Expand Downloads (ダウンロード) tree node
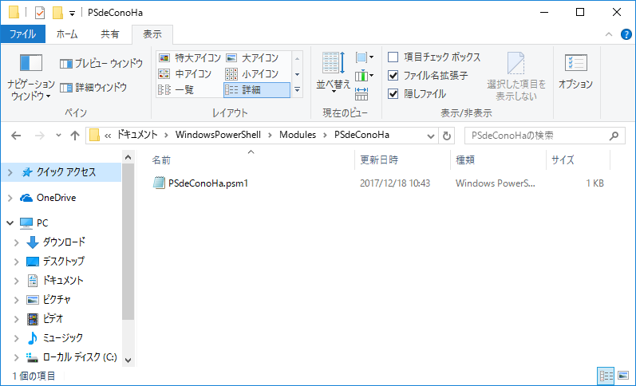The image size is (636, 386). (17, 242)
